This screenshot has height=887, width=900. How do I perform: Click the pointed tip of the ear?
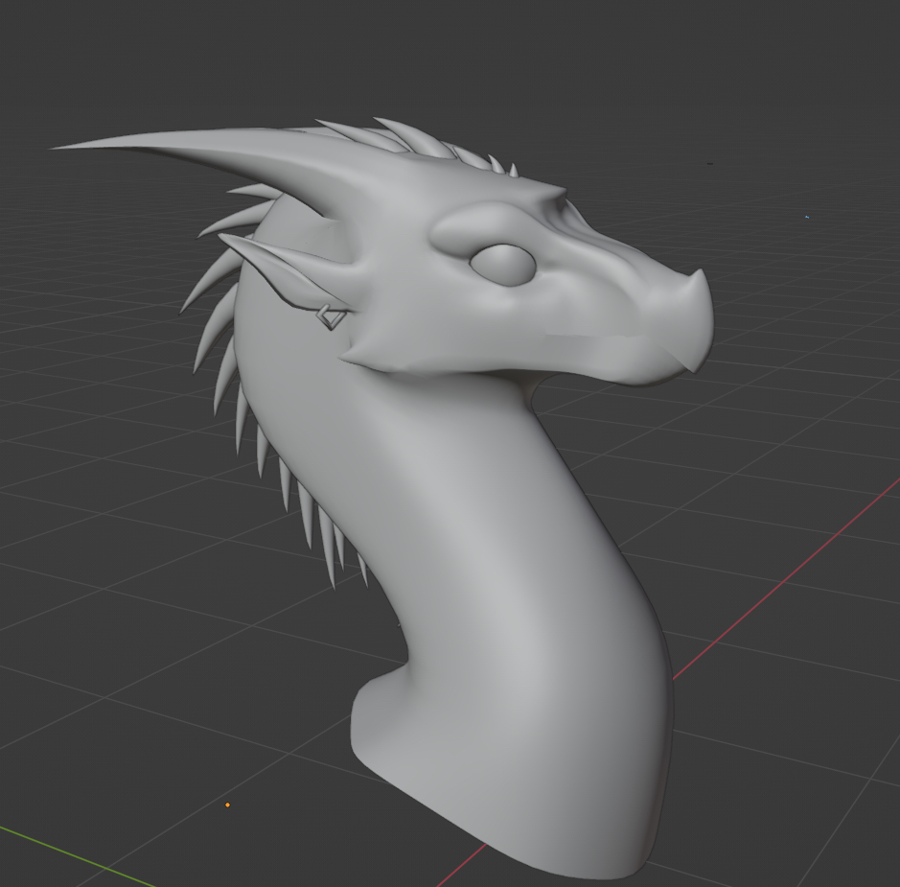tap(225, 239)
